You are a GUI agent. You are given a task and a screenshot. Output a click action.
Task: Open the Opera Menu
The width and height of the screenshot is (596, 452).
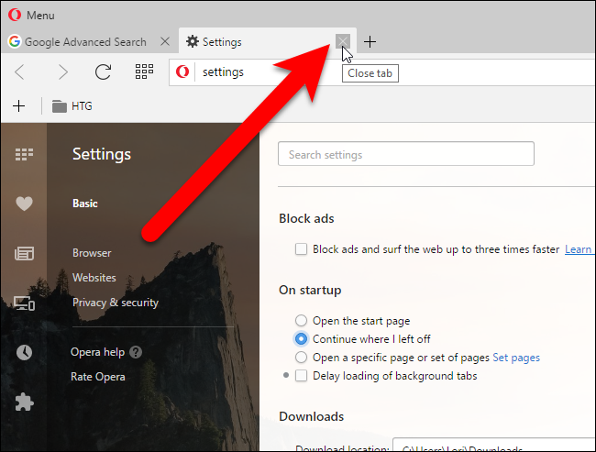pos(31,15)
